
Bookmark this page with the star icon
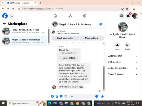click(x=127, y=9)
